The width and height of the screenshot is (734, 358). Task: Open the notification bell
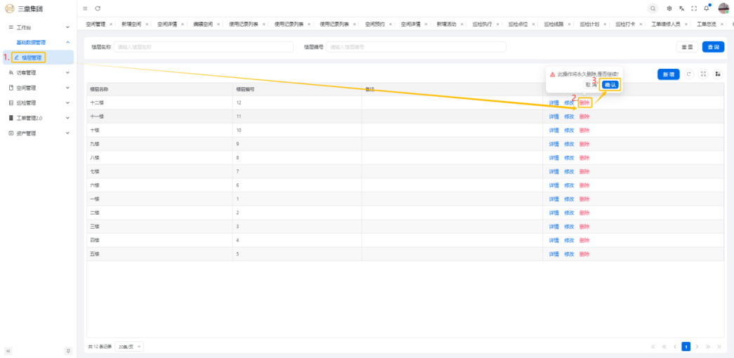(x=707, y=8)
